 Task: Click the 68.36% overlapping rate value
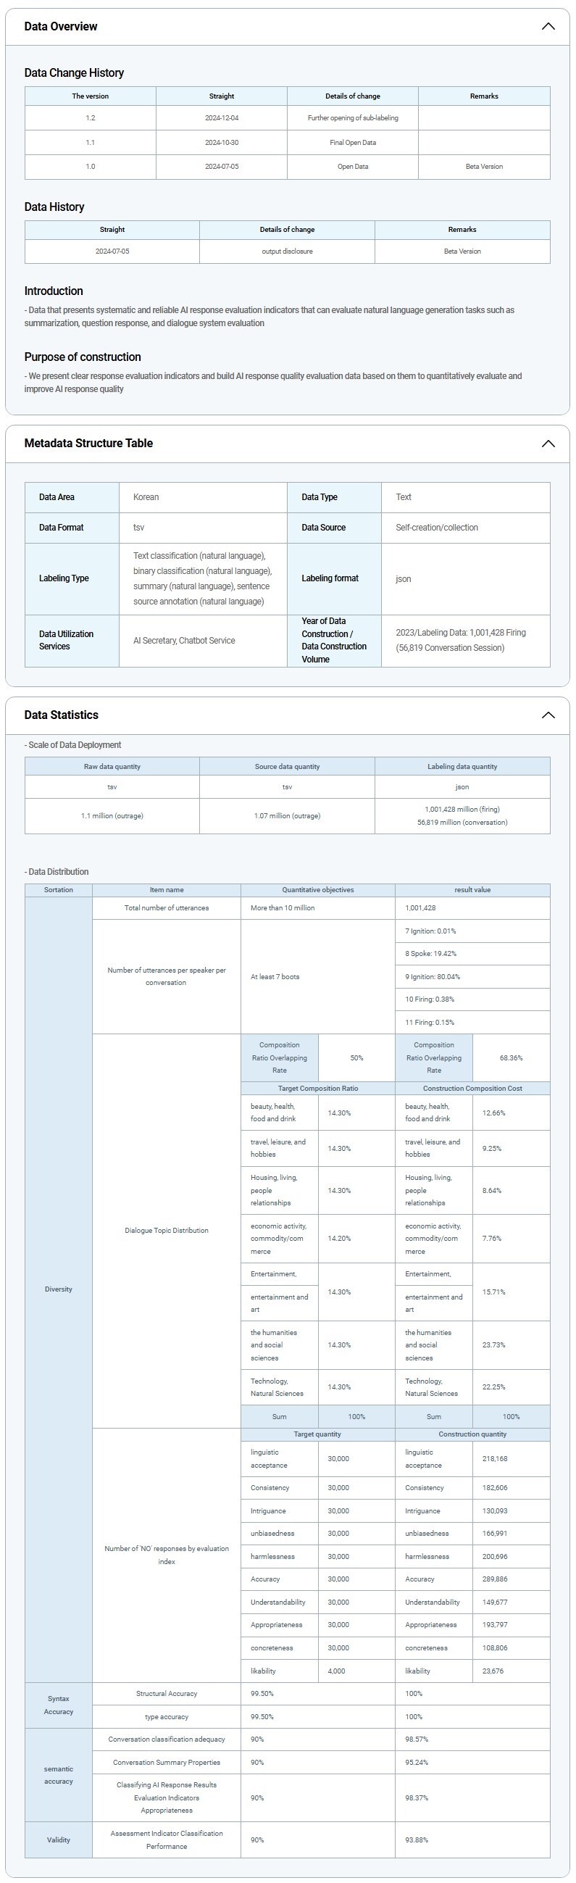[x=511, y=1057]
